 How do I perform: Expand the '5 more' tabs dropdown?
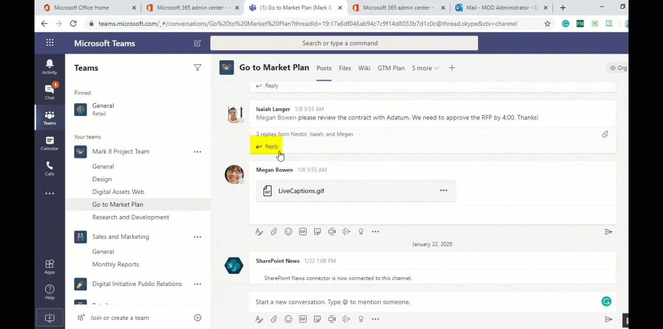click(x=425, y=68)
